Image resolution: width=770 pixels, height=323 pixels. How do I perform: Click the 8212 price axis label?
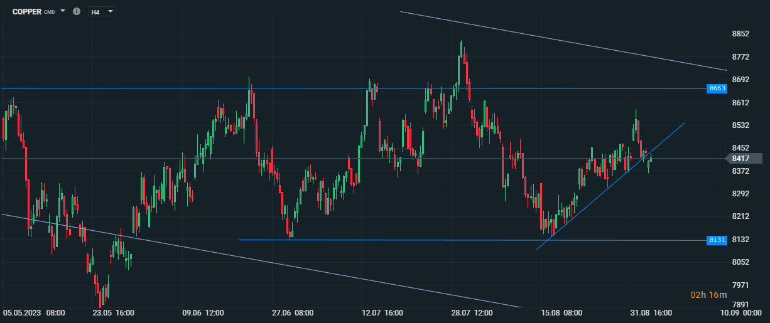[740, 216]
